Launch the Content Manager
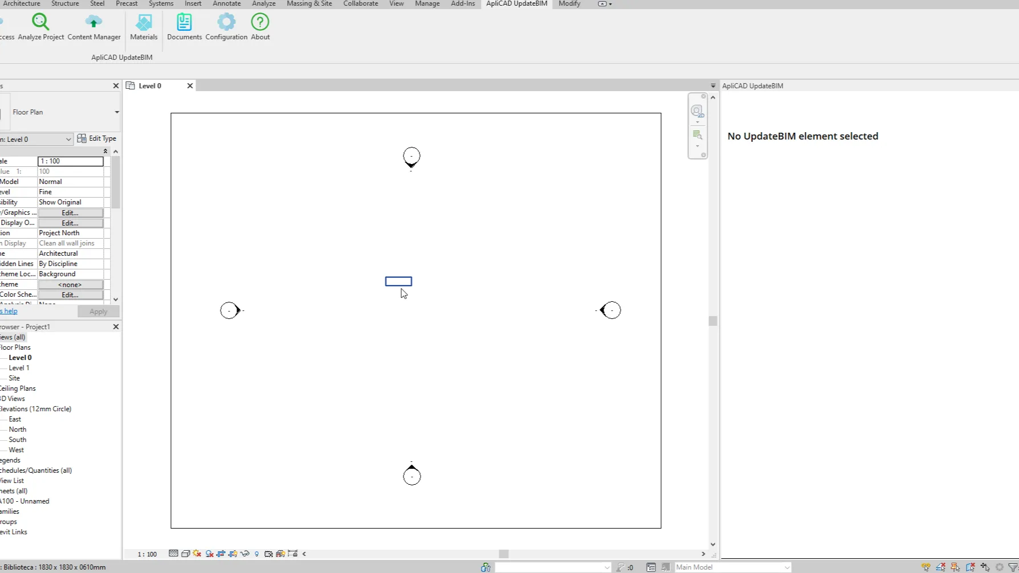Viewport: 1019px width, 573px height. [94, 27]
